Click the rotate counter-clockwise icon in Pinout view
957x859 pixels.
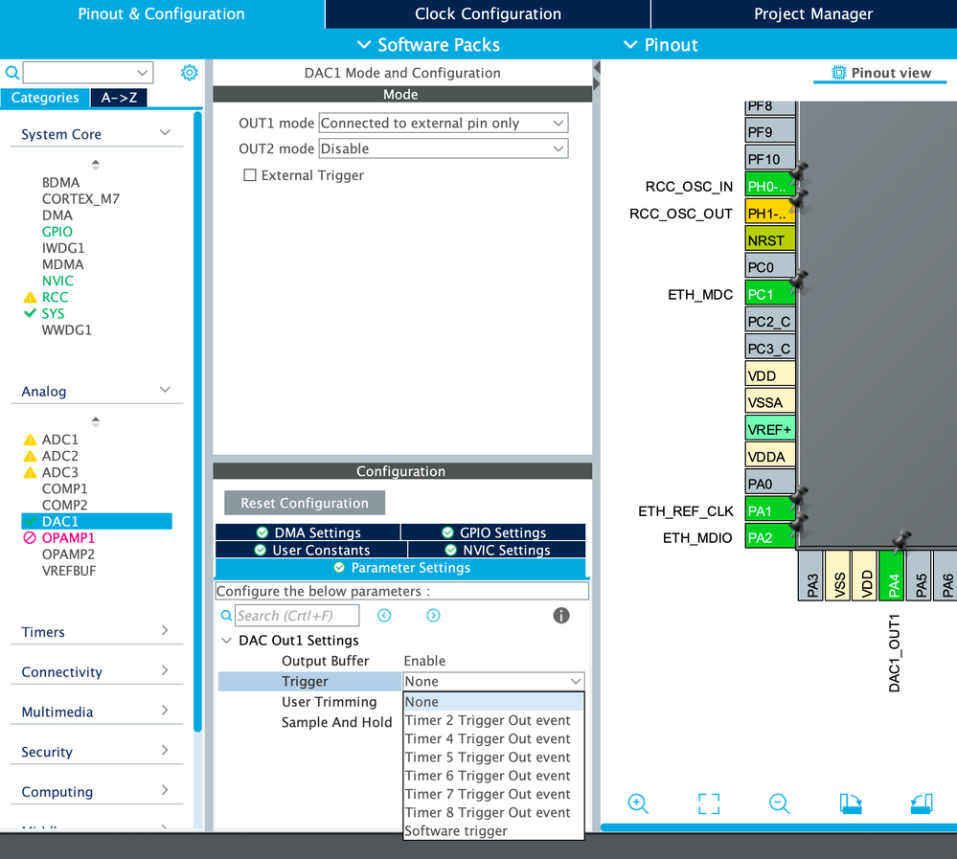(x=922, y=803)
